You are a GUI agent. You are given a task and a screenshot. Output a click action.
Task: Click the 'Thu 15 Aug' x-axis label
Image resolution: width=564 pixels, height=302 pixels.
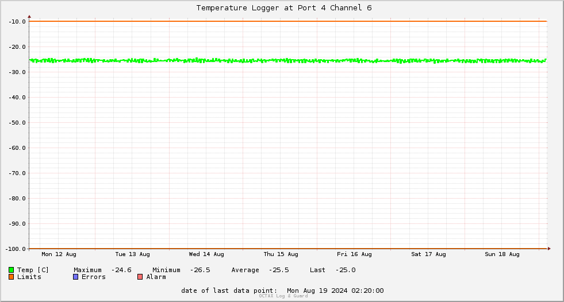281,254
